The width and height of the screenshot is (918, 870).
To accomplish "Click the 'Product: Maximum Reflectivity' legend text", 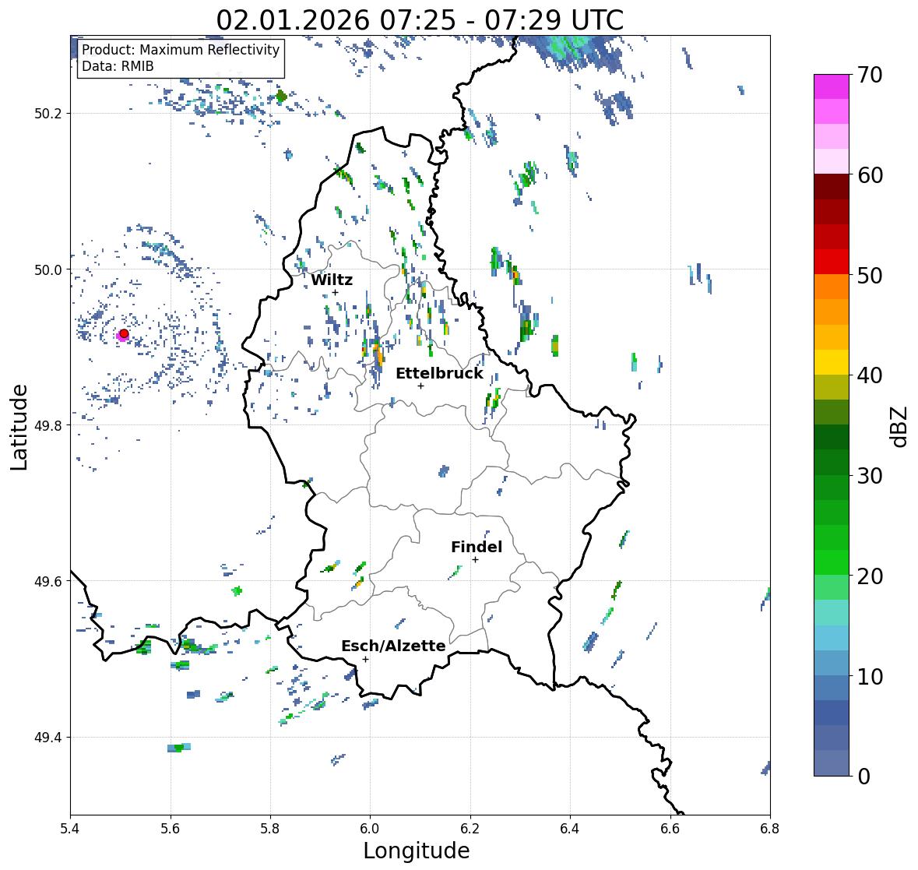I will (x=181, y=50).
